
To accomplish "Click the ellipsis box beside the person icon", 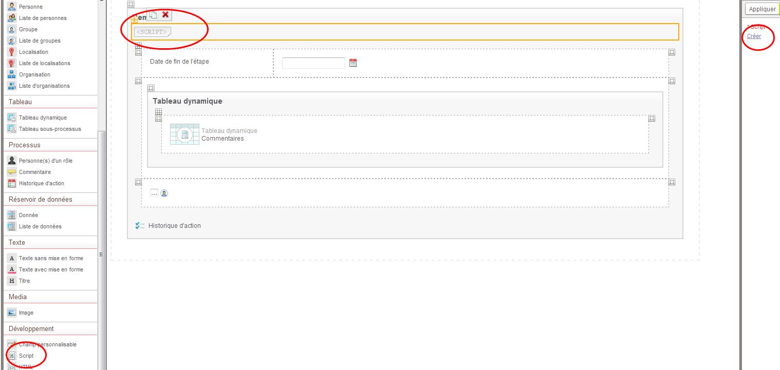I will (x=154, y=193).
